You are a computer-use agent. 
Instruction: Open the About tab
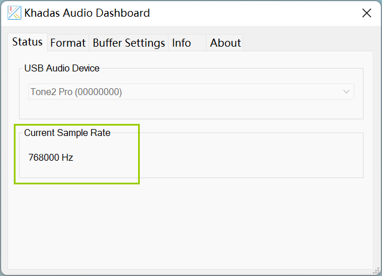click(225, 43)
